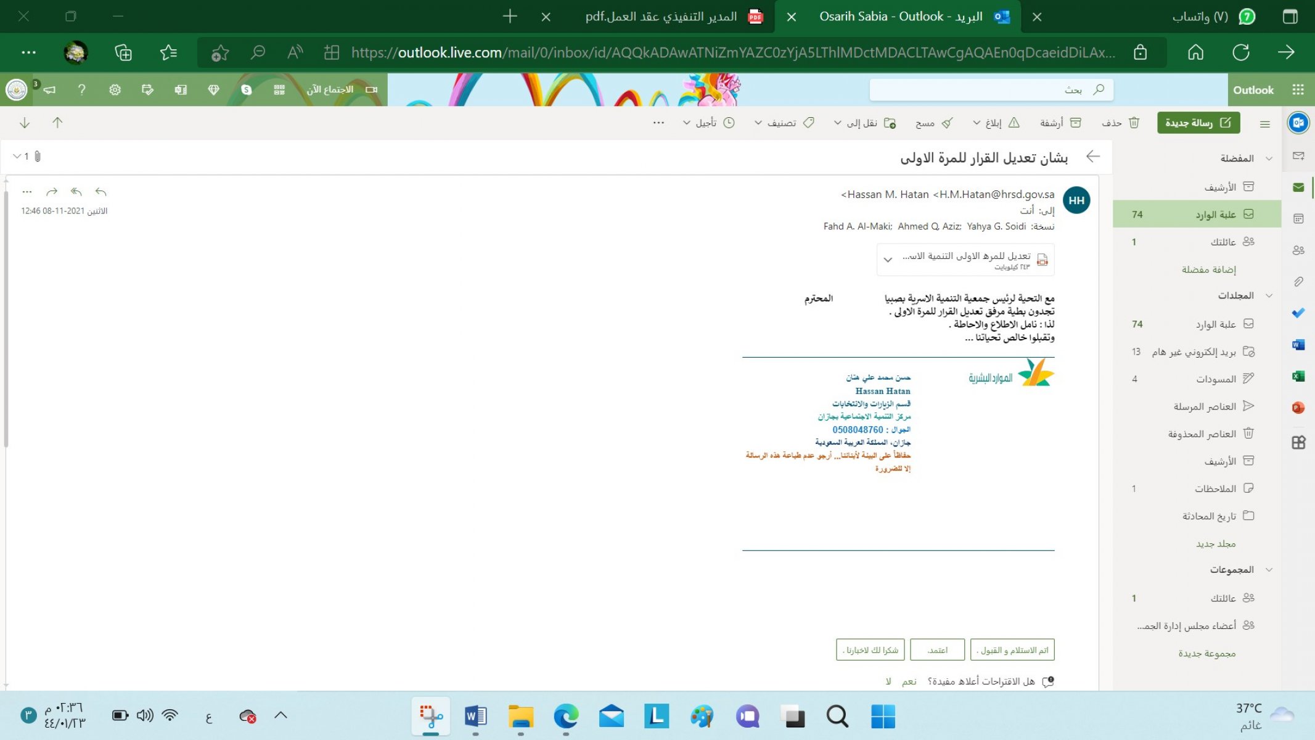The height and width of the screenshot is (740, 1315).
Task: Reply all to the message
Action: click(76, 192)
